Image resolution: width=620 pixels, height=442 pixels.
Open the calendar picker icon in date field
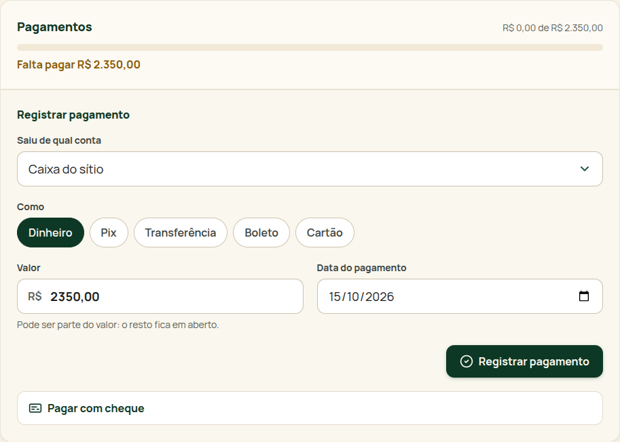pos(583,296)
